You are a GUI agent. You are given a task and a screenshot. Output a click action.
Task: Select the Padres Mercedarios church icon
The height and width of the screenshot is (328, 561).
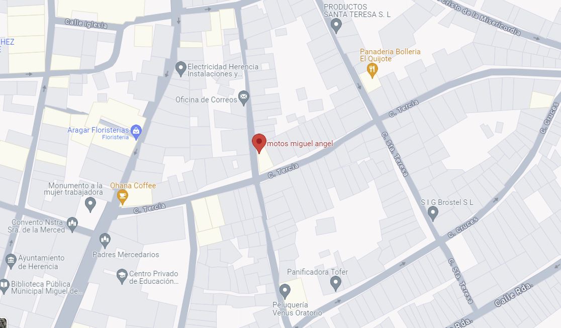(105, 241)
